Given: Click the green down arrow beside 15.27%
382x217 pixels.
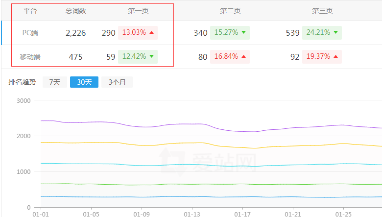Looking at the screenshot, I should coord(243,33).
